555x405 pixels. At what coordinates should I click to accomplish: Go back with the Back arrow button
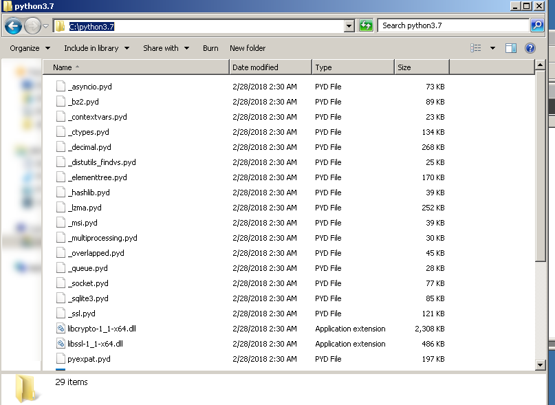(14, 26)
